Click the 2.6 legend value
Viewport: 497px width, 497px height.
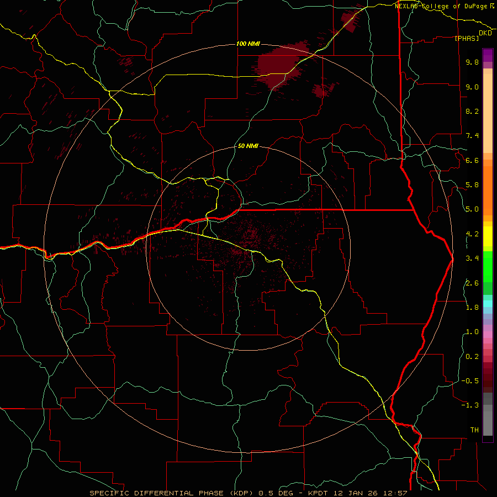[472, 283]
